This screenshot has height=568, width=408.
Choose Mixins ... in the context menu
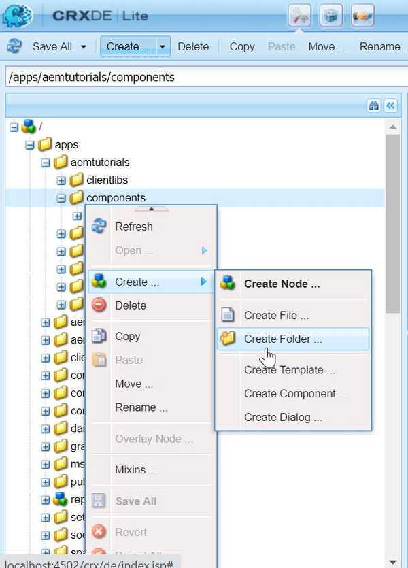[136, 470]
